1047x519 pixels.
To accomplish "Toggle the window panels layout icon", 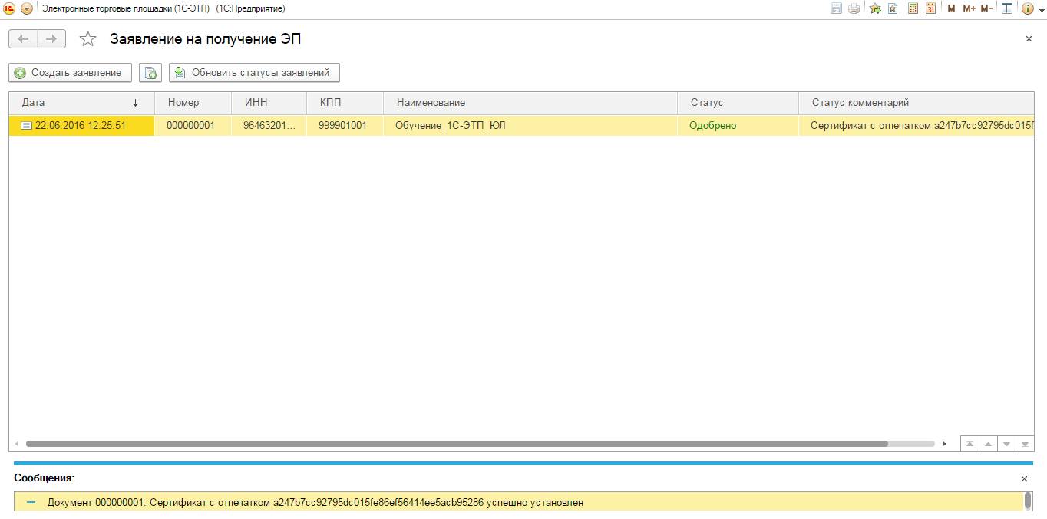I will (1007, 8).
